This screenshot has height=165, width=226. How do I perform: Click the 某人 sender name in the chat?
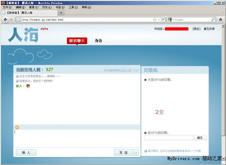click(19, 86)
